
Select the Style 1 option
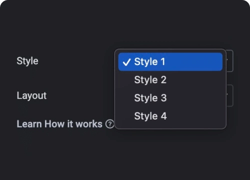170,62
